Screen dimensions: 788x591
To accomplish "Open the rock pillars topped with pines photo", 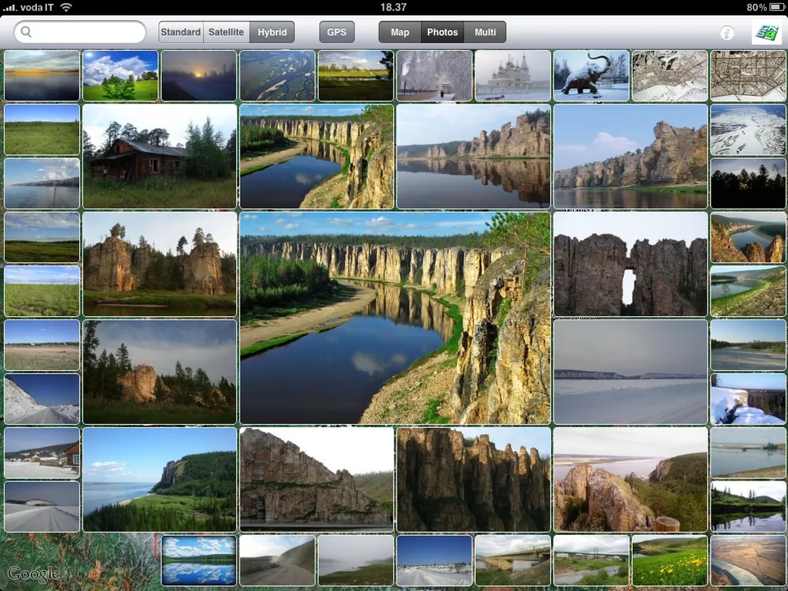I will (160, 264).
